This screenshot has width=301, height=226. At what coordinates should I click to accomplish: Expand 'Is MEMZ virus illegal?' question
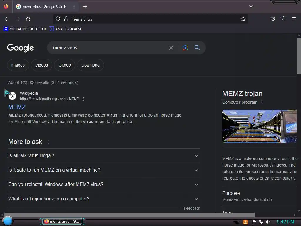pos(104,155)
